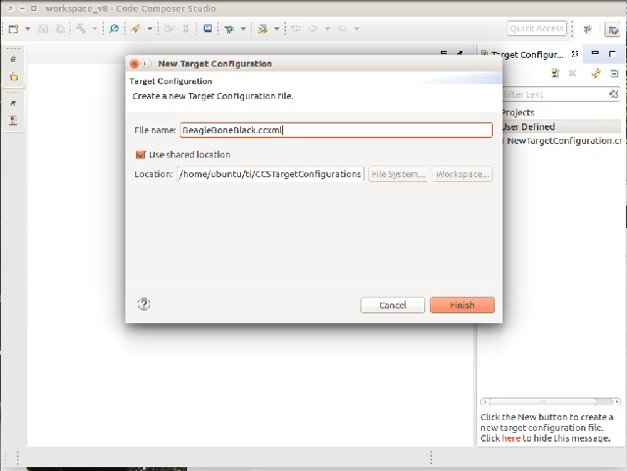The image size is (627, 471).
Task: Click the New wizard toolbar icon
Action: (14, 28)
